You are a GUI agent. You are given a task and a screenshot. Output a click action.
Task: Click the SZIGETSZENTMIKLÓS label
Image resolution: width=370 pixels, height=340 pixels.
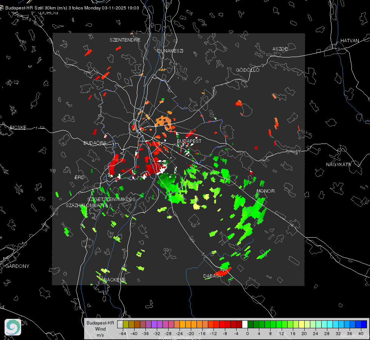(111, 199)
